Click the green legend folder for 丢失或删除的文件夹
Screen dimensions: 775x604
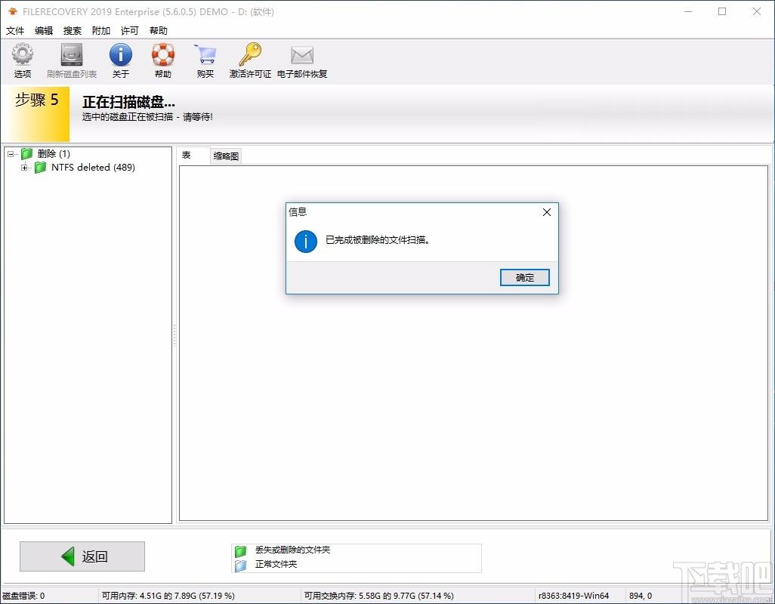click(x=241, y=550)
